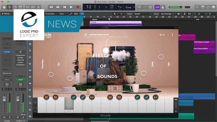This screenshot has height=122, width=217.
Task: Click the Rewind transport button
Action: (51, 7)
